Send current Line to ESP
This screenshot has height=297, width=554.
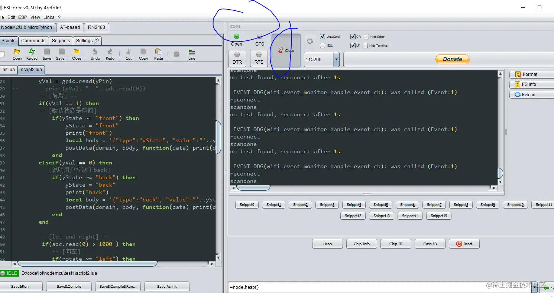point(192,54)
